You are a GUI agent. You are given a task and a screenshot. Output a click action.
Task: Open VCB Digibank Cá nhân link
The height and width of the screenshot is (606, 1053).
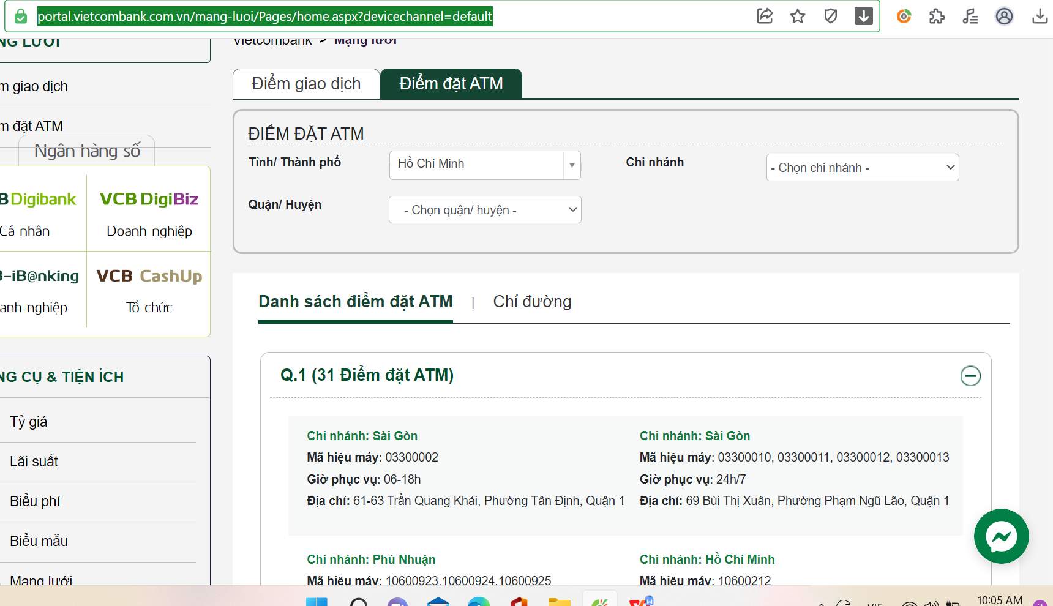coord(39,214)
